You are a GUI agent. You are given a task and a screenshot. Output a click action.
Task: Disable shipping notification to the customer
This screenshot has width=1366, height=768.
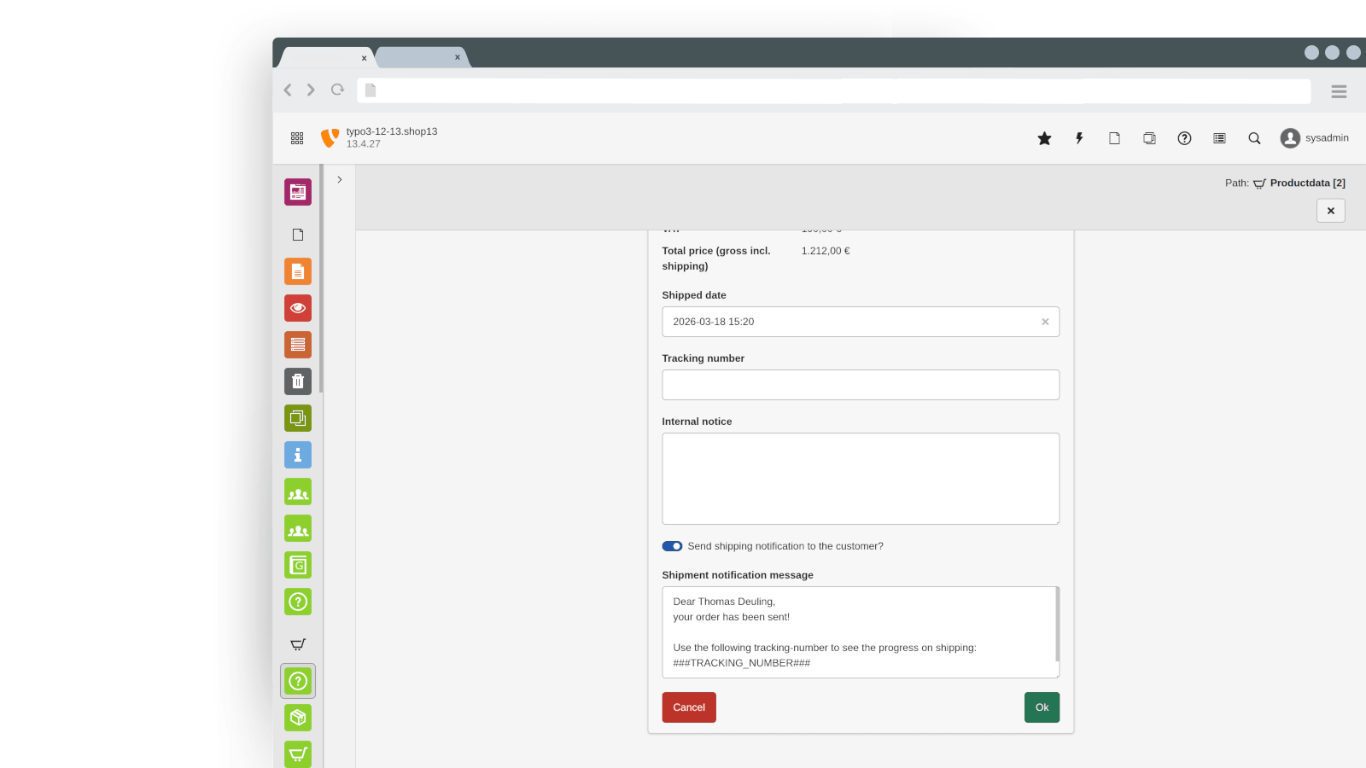673,546
